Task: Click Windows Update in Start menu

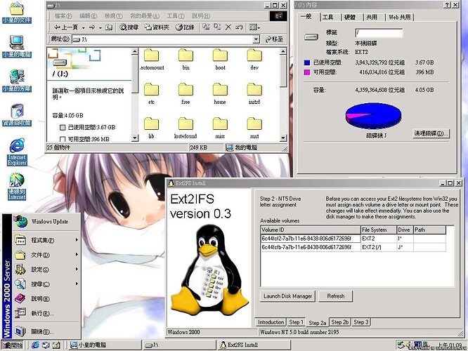Action: (x=46, y=222)
